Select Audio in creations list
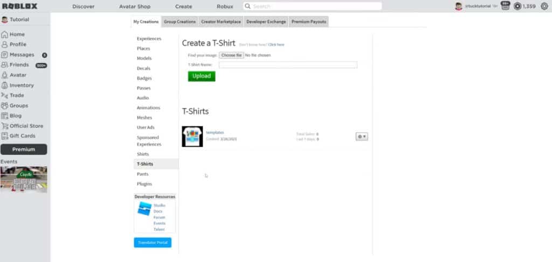The height and width of the screenshot is (262, 552). (143, 98)
